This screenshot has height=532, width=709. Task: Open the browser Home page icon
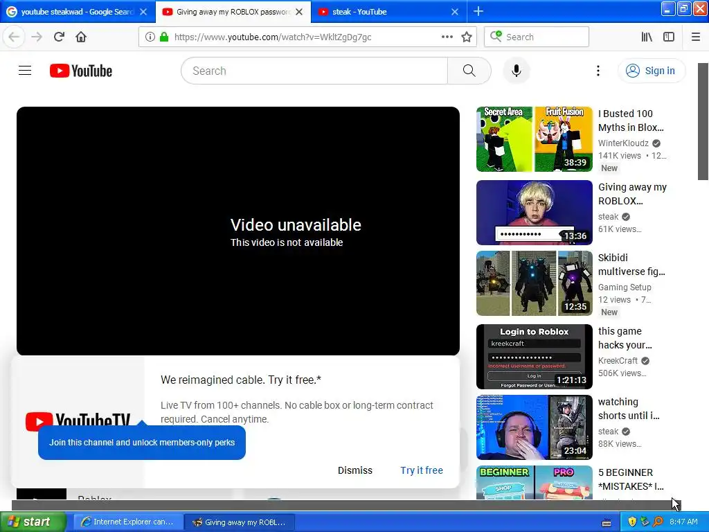click(x=81, y=37)
